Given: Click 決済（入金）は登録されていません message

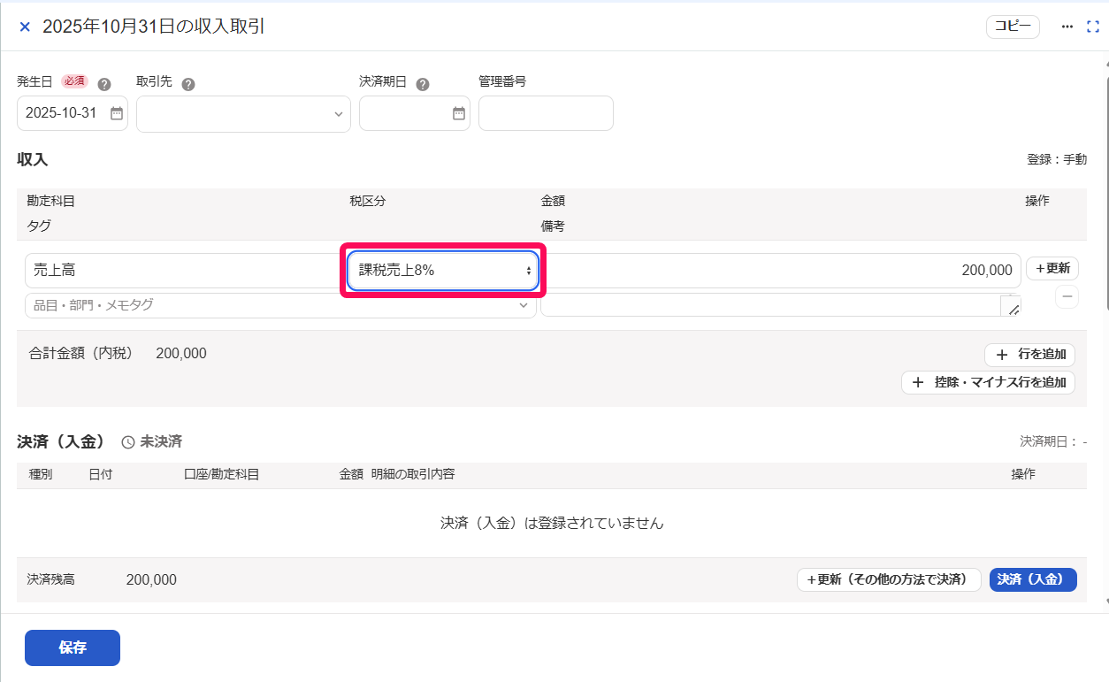Looking at the screenshot, I should [x=552, y=524].
